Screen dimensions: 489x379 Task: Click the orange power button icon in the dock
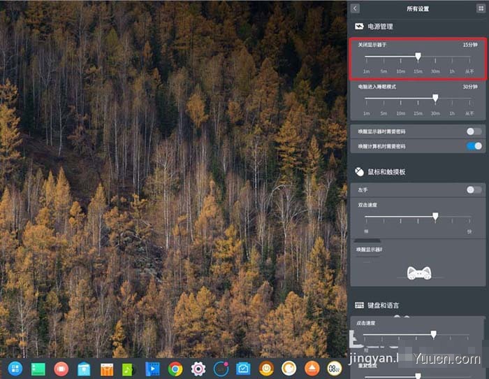pos(266,369)
